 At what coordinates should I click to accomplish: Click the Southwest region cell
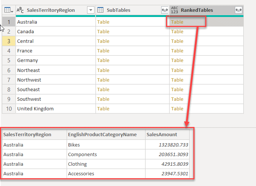click(x=29, y=99)
